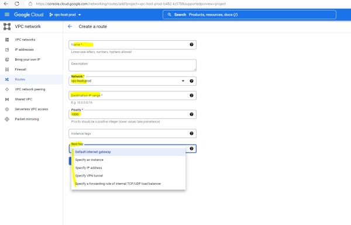
Task: Choose Specify VPN tunnel option
Action: [128, 175]
